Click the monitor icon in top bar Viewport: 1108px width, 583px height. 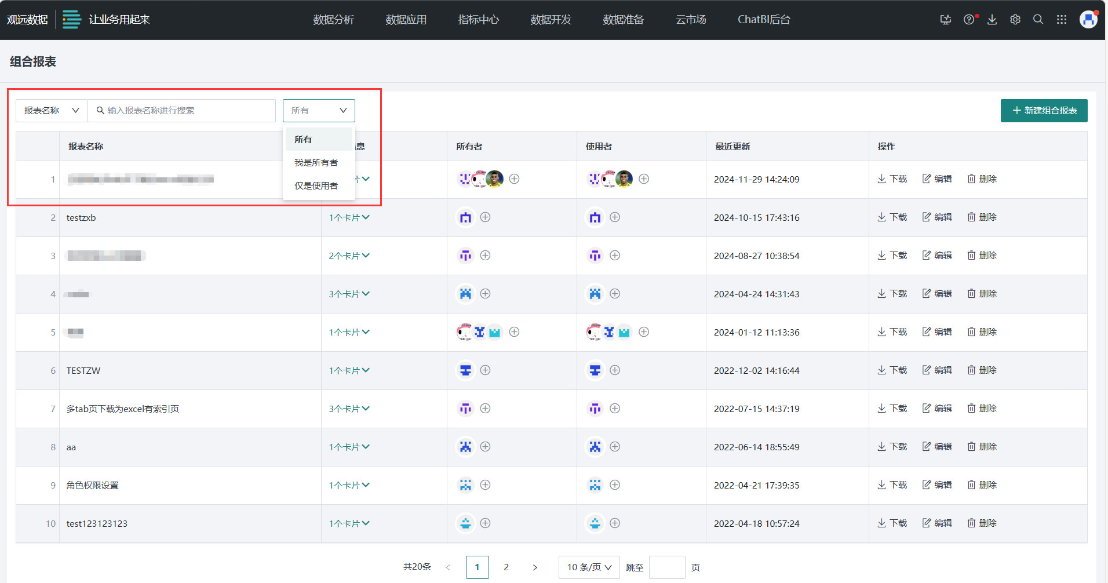pyautogui.click(x=946, y=20)
